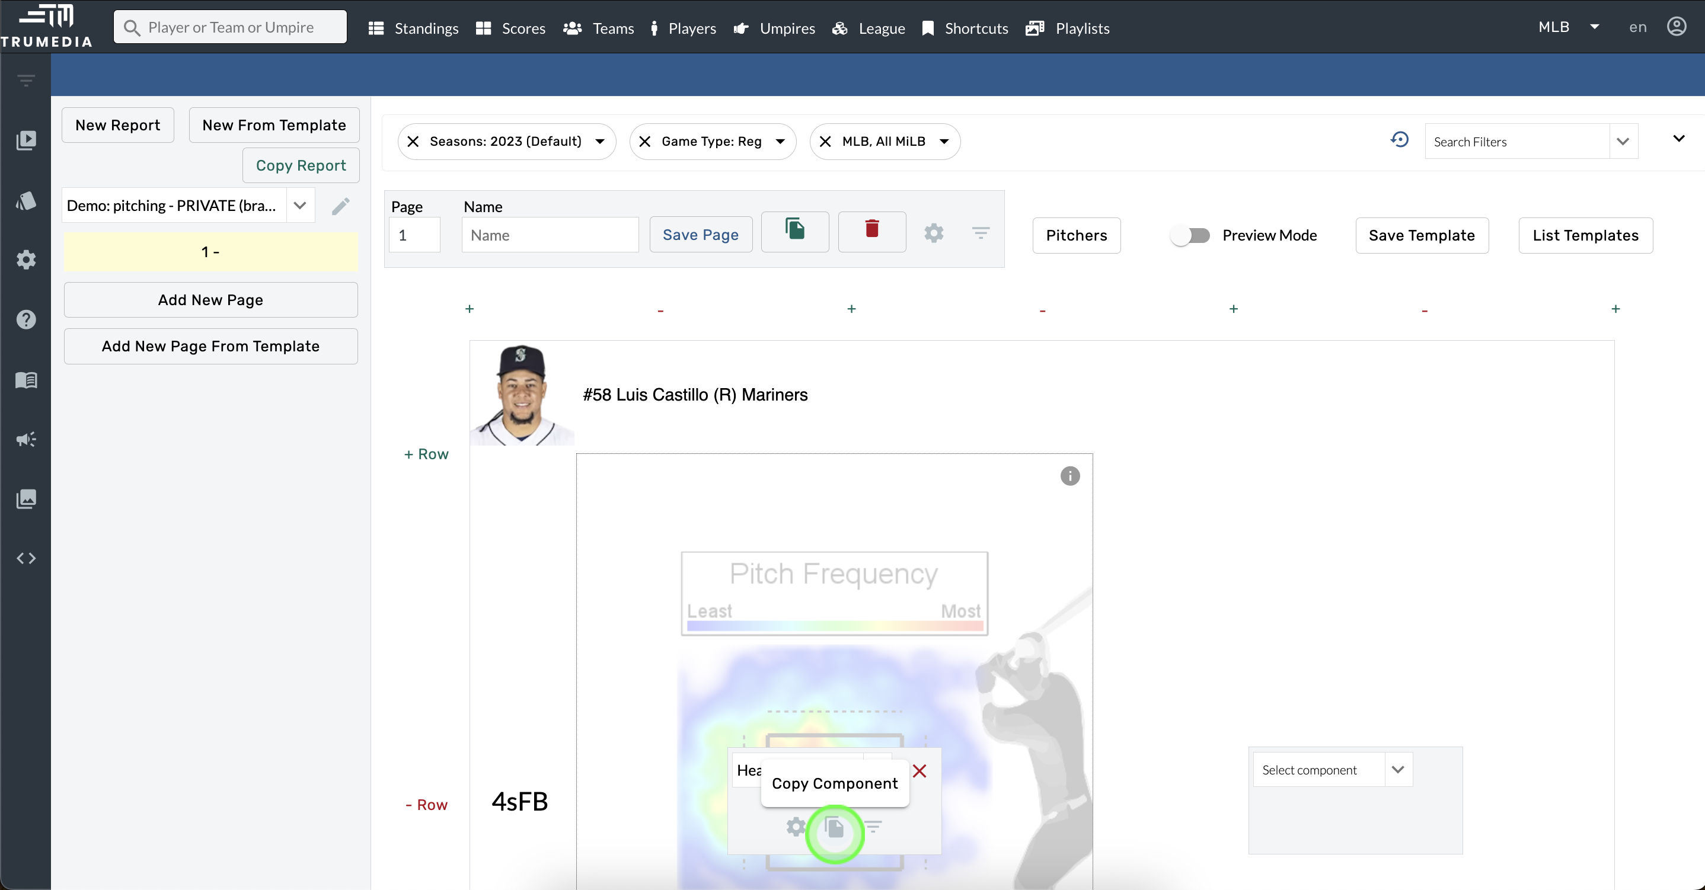
Task: Click the settings gear icon on component
Action: click(x=796, y=827)
